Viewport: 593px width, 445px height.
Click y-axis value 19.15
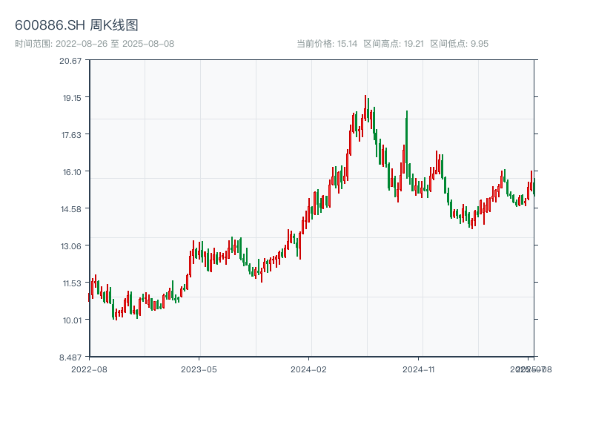72,98
